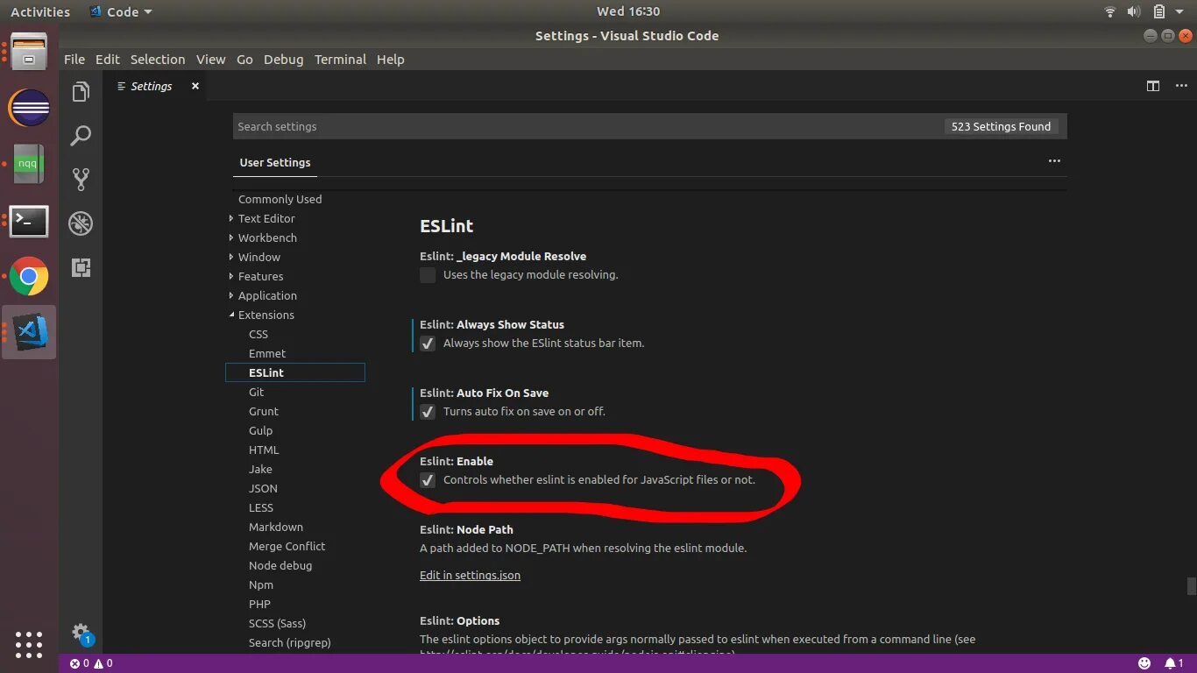
Task: Open the settings More Actions ellipsis
Action: coord(1054,161)
